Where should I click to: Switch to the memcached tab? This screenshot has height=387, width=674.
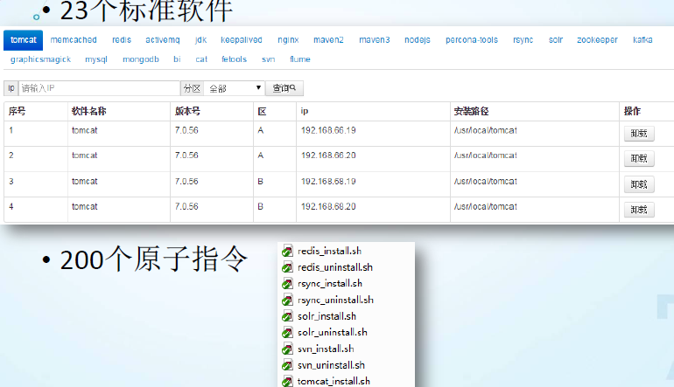(74, 40)
